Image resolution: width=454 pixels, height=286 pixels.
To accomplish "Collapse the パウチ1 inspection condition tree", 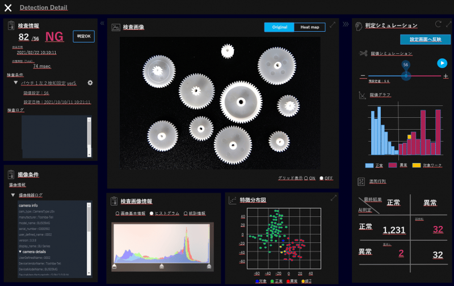I will (16, 83).
